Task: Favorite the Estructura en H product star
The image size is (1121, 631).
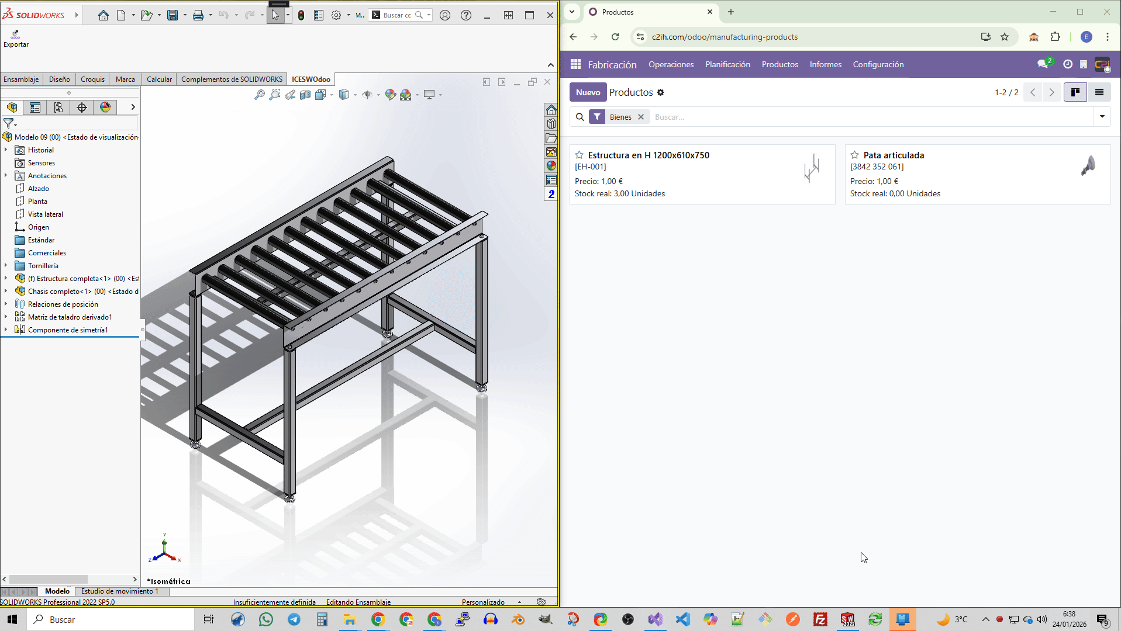Action: tap(579, 155)
